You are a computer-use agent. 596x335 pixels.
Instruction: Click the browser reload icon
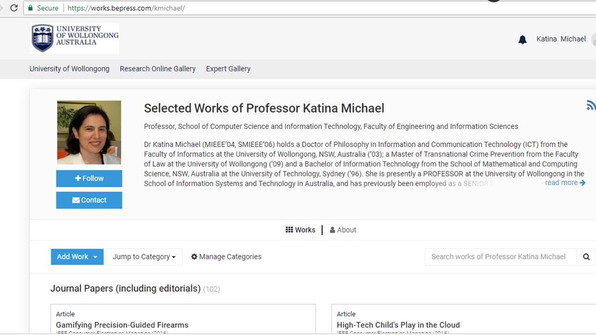coord(14,8)
